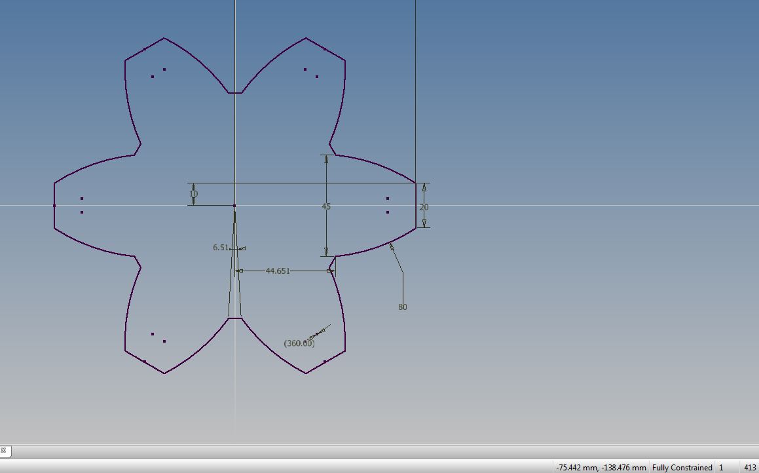
Task: Click the 6.51 dimension label
Action: [x=221, y=248]
